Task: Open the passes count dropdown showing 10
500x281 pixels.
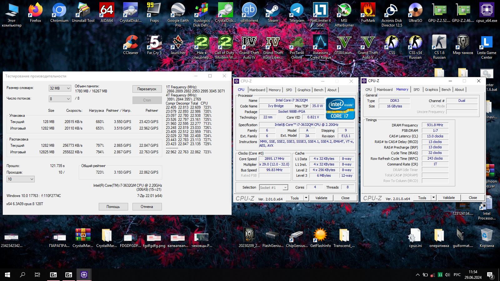Action: [21, 179]
